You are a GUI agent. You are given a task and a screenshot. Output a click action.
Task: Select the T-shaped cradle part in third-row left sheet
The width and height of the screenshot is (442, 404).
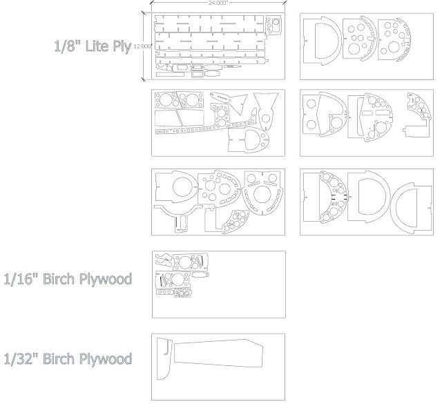point(178,218)
